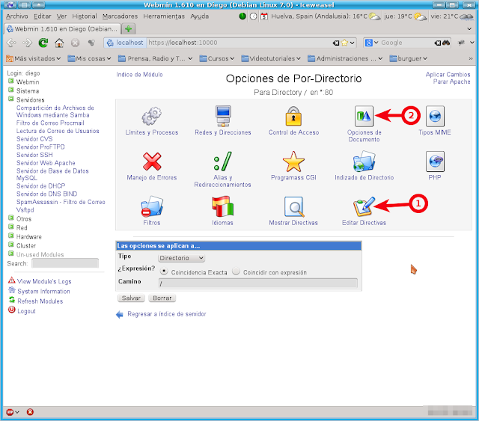
Task: Click the Logout link in sidebar
Action: pyautogui.click(x=26, y=311)
